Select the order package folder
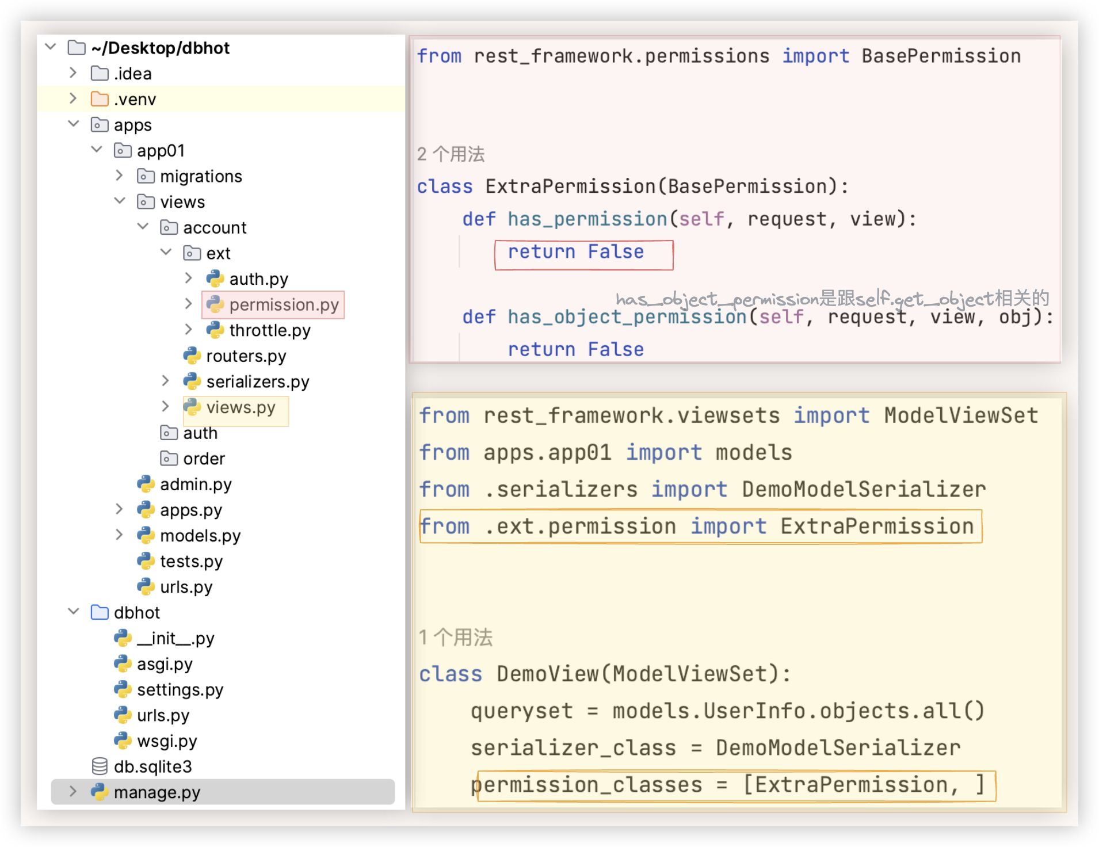This screenshot has height=847, width=1099. [x=204, y=459]
